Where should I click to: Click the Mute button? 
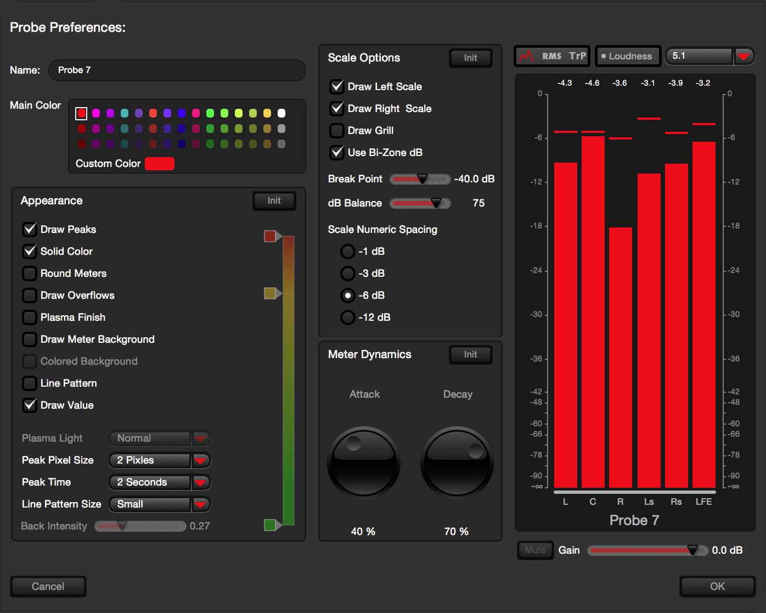536,550
